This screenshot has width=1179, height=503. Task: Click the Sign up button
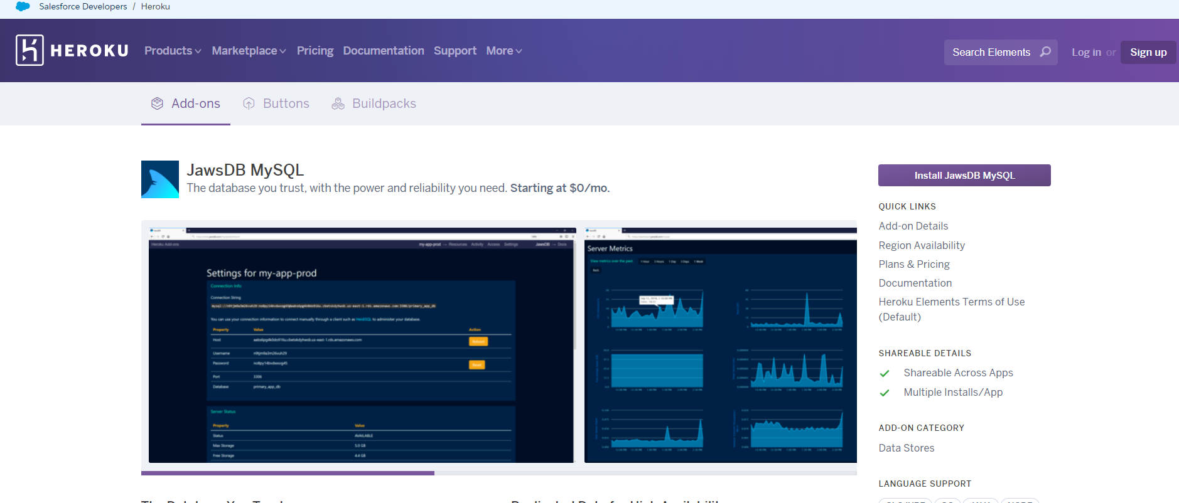pyautogui.click(x=1148, y=52)
